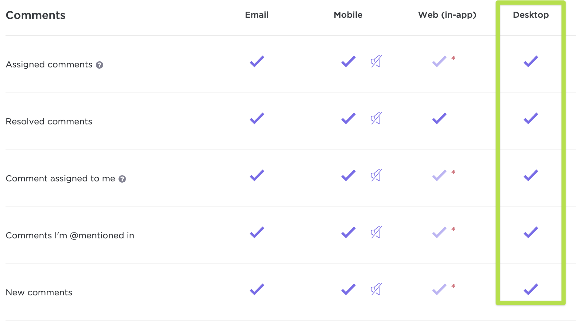Mute mobile sound for @mentioned comments
Image resolution: width=576 pixels, height=326 pixels.
[376, 233]
